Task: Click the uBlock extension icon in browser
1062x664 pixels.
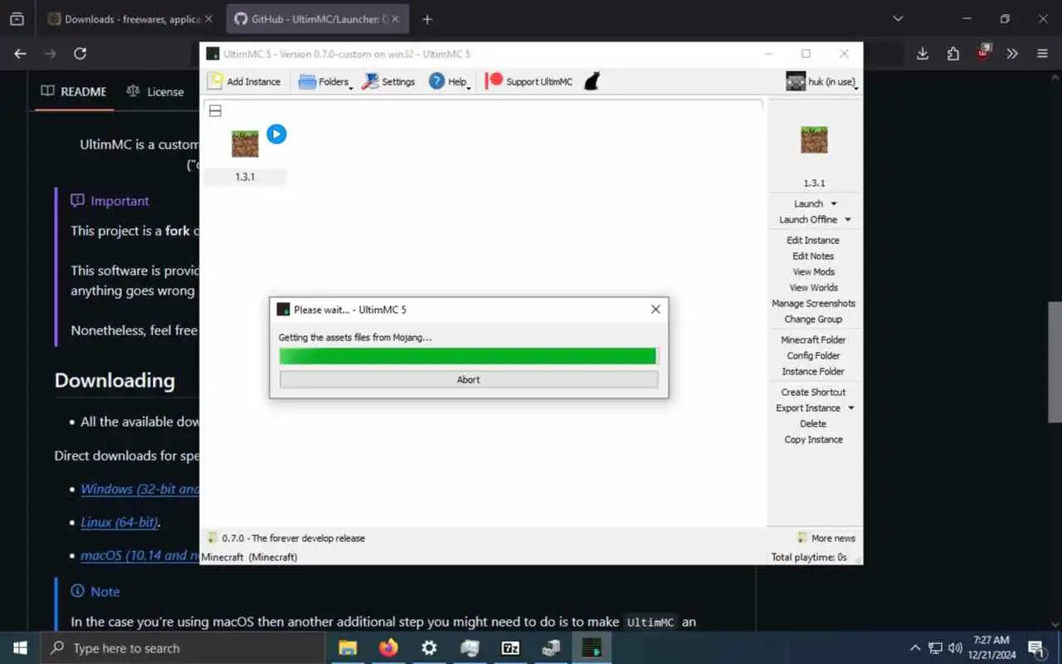Action: click(982, 51)
